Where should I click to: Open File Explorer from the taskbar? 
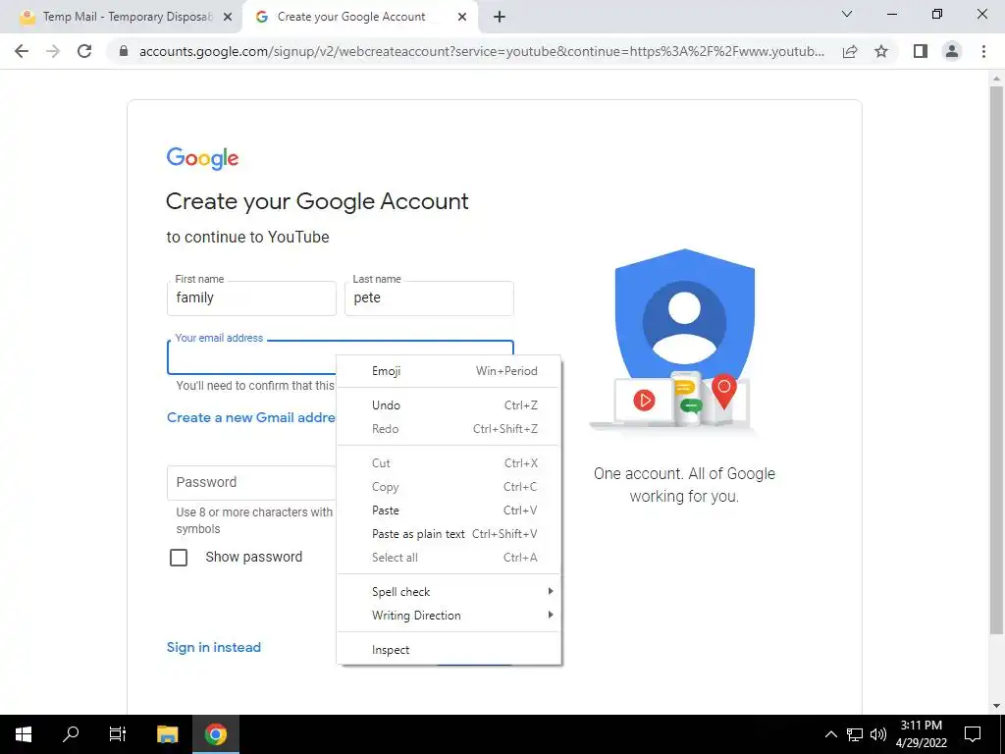pos(167,734)
